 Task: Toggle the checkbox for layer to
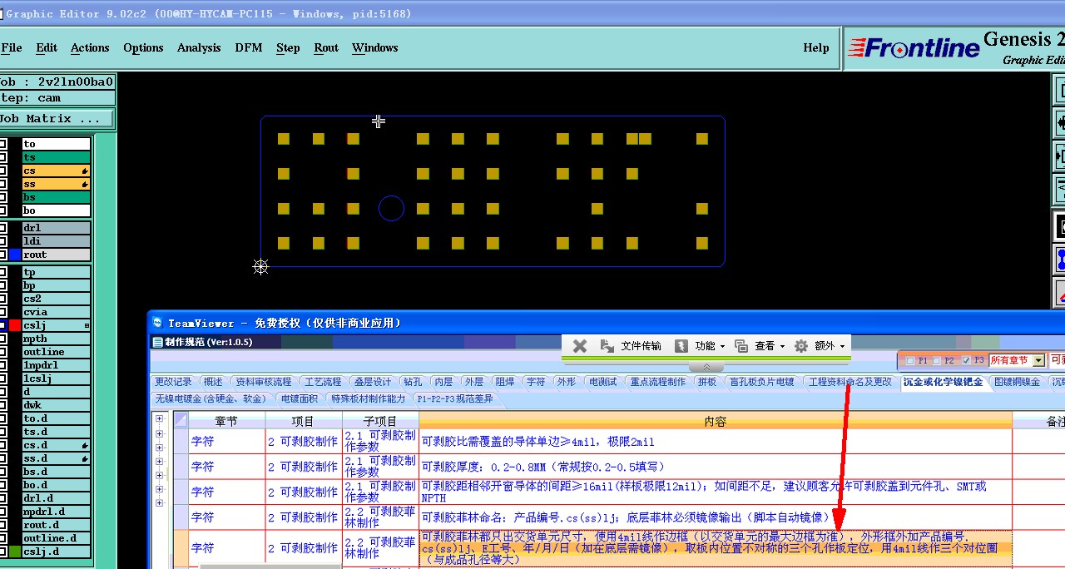click(3, 144)
